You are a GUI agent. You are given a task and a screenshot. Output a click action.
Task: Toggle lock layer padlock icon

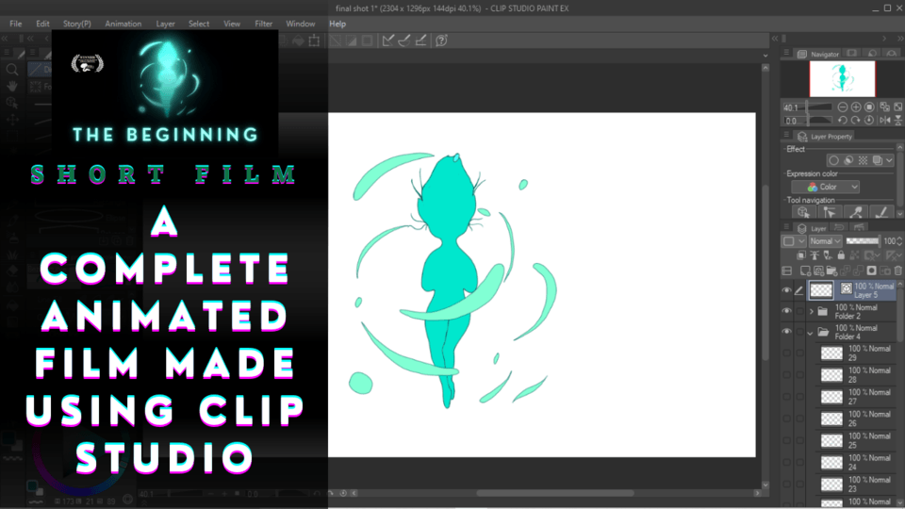841,255
